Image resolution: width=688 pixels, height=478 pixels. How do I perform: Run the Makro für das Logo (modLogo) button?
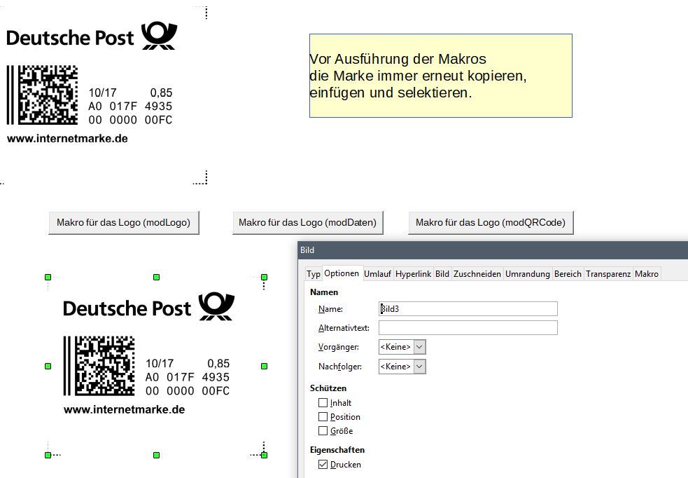(x=124, y=222)
